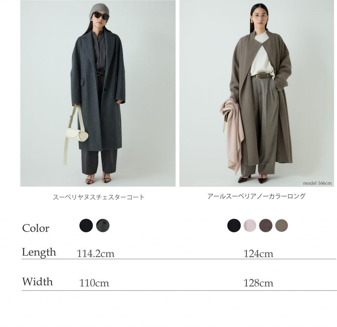
Task: Click the アールスーペリアノーカラーロング product name
Action: 256,196
